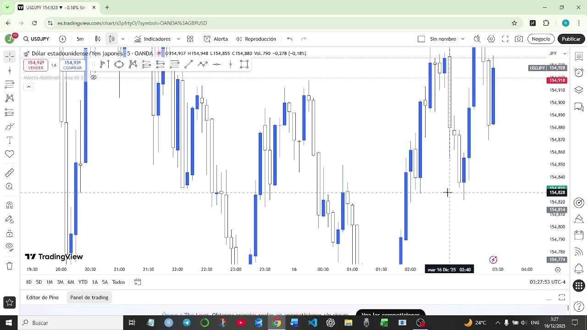Open the 5m timeframe selector

pyautogui.click(x=80, y=39)
